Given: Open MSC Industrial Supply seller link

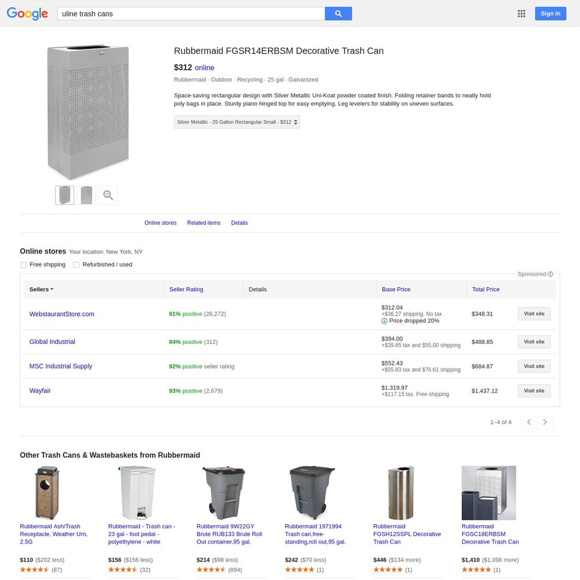Looking at the screenshot, I should (61, 366).
